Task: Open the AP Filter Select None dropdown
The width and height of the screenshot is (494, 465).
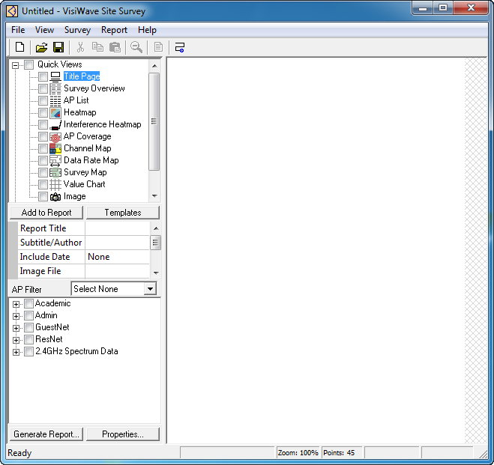Action: [x=150, y=289]
